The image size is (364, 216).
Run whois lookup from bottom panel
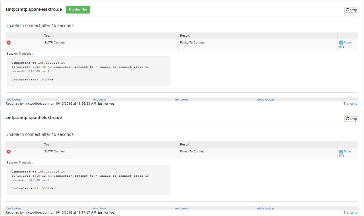[x=265, y=208]
